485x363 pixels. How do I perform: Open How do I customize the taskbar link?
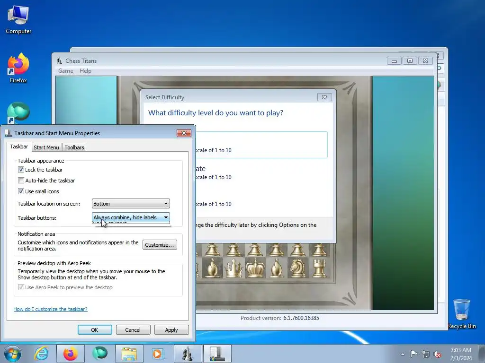(50, 309)
